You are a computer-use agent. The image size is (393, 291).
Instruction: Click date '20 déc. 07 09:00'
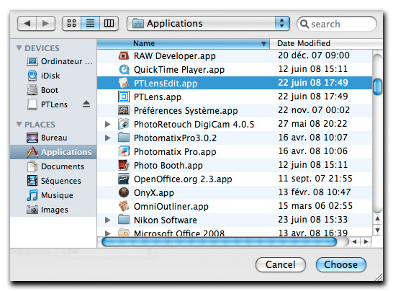pos(314,55)
